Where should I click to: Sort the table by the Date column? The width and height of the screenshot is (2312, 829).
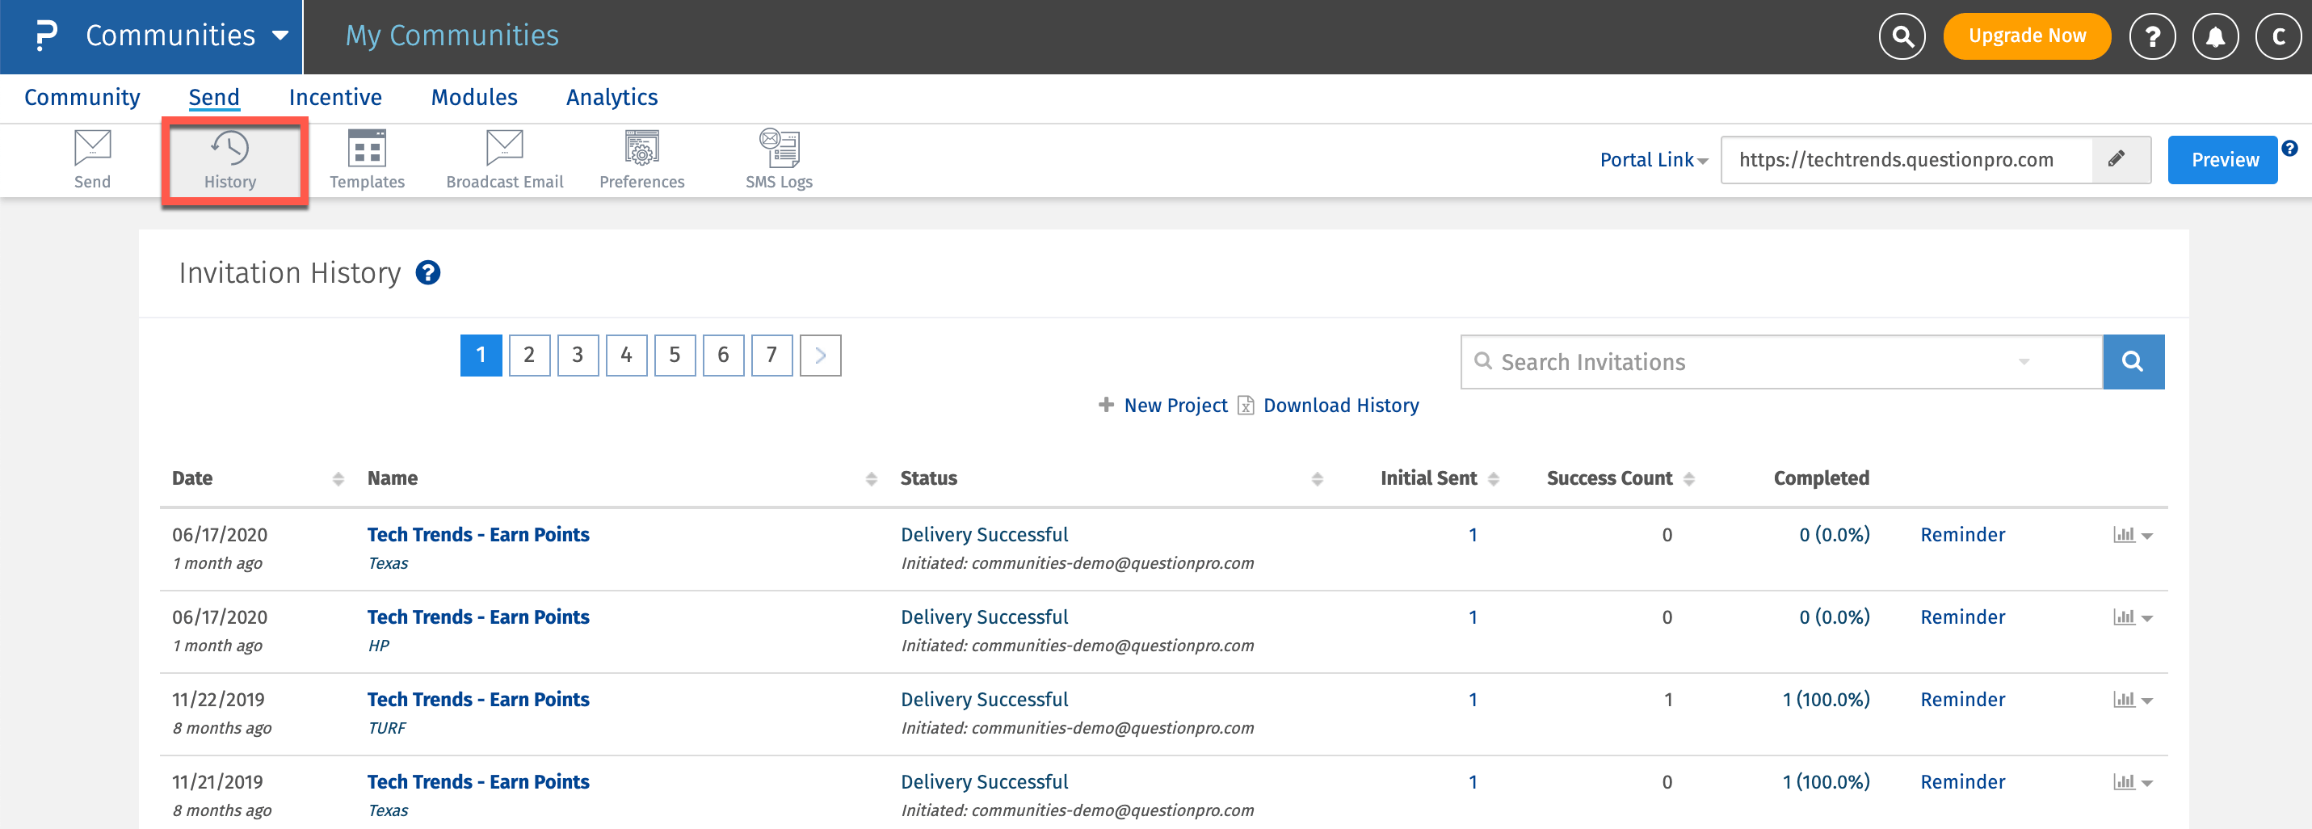[x=338, y=478]
